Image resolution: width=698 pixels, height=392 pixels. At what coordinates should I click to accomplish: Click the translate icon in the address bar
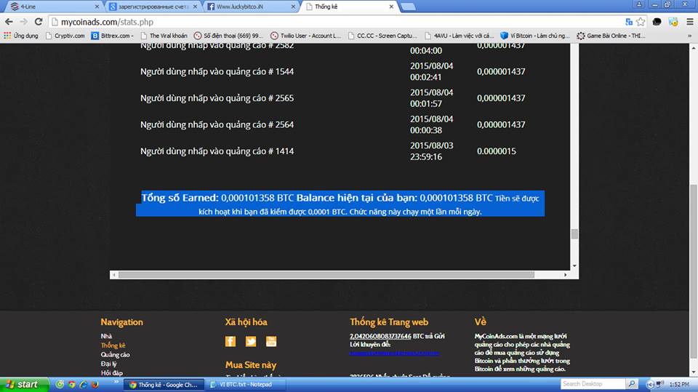coord(628,22)
